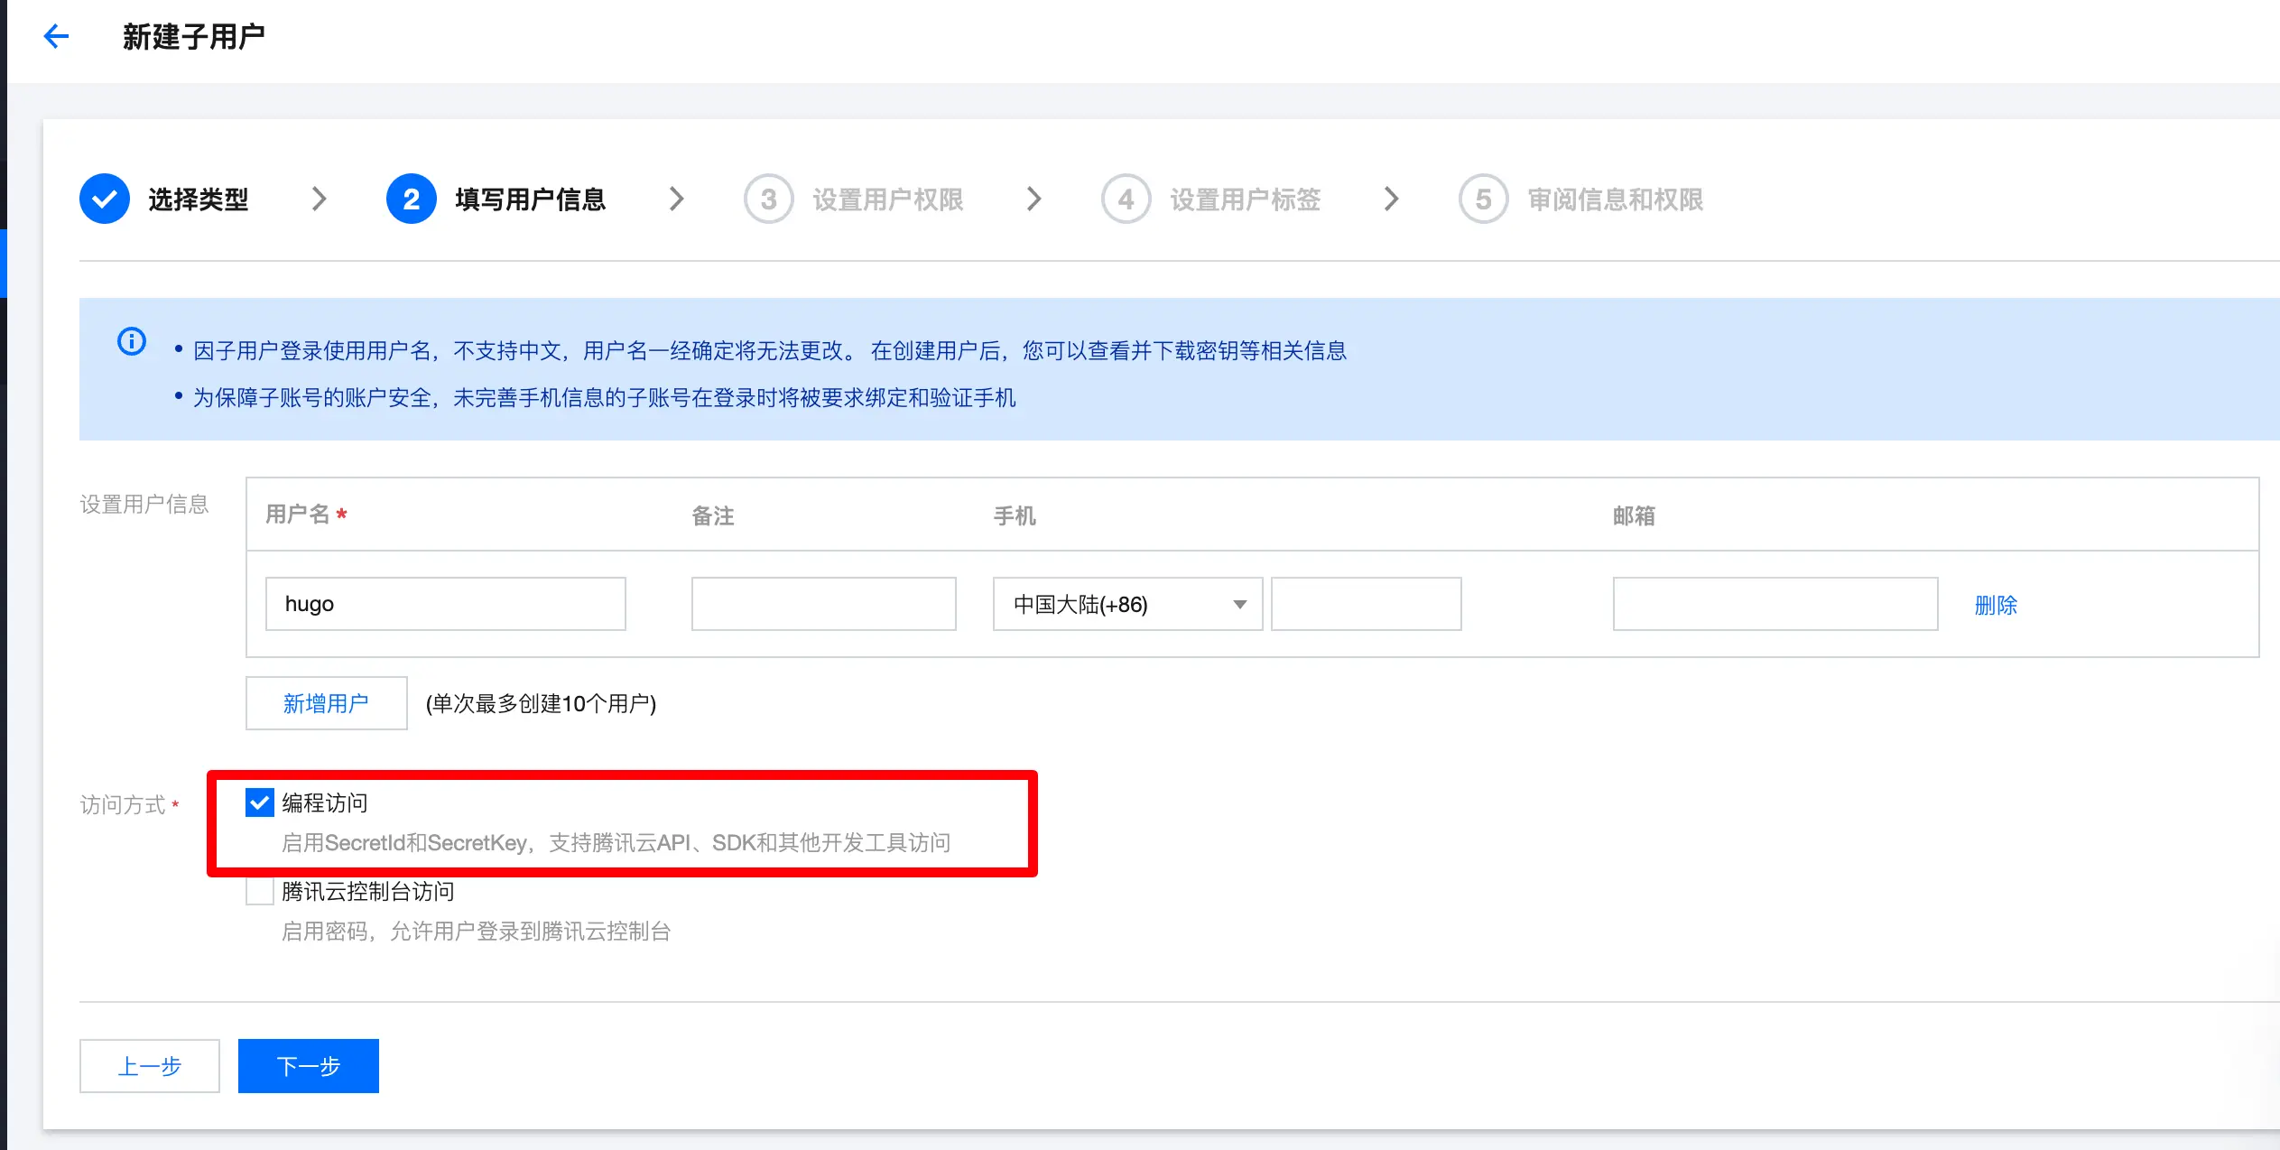Viewport: 2280px width, 1150px height.
Task: Focus the username field containing hugo
Action: (x=445, y=604)
